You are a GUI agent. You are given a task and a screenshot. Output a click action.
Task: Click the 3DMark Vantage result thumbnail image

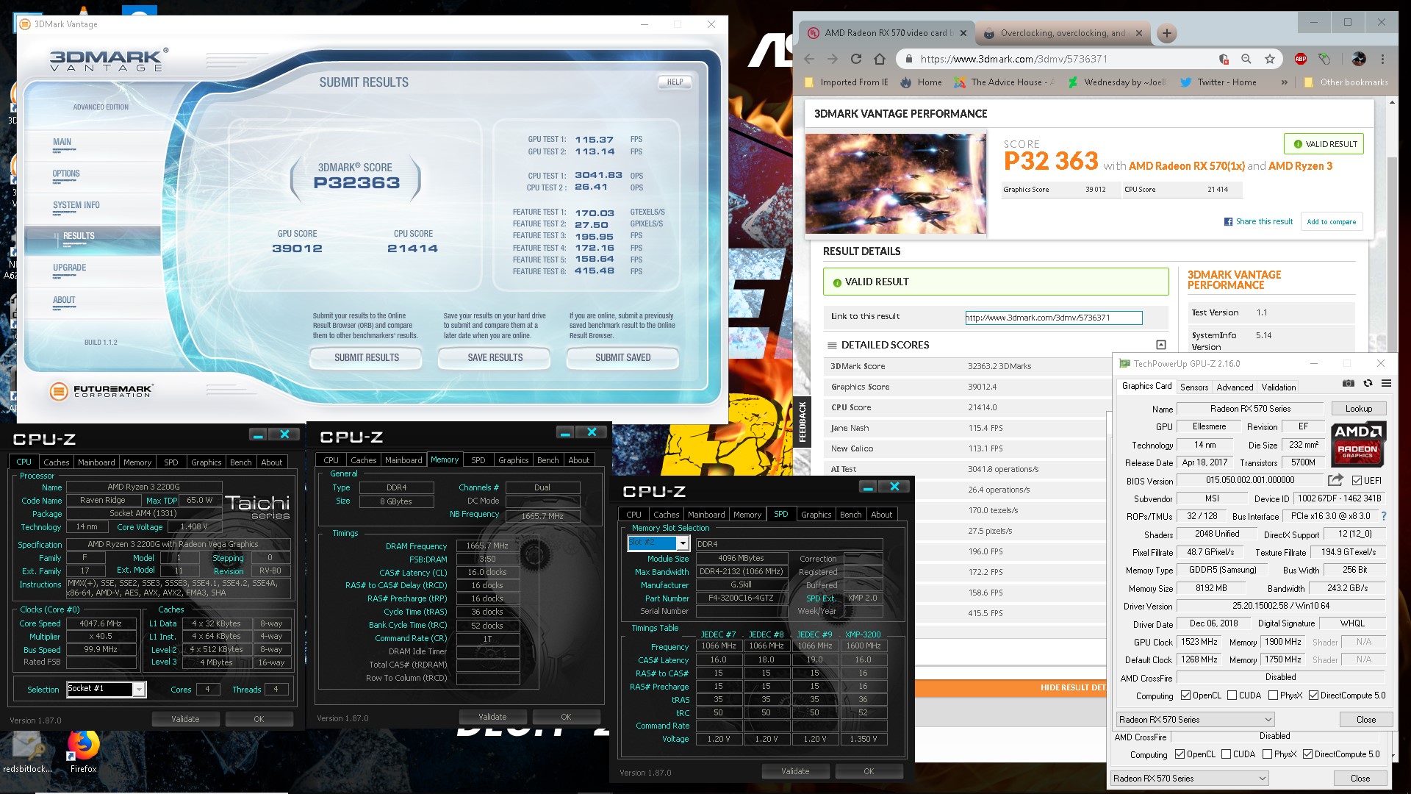click(896, 184)
